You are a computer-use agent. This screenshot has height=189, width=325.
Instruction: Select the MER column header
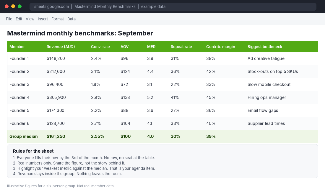[x=151, y=47]
